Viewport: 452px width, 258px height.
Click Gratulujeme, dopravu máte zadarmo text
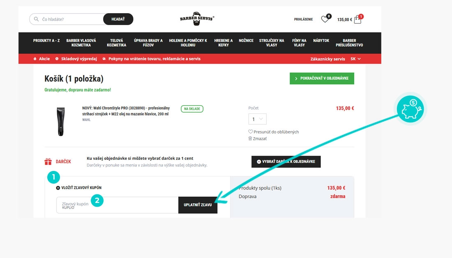click(78, 90)
